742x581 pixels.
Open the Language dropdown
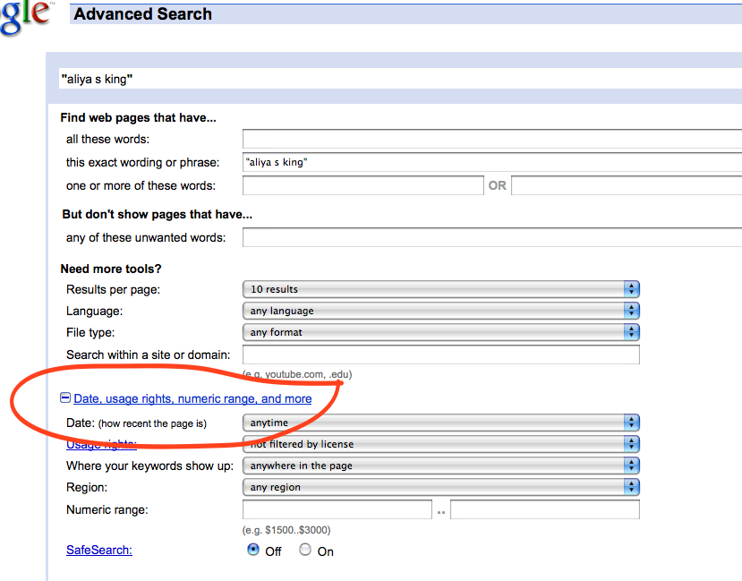pos(440,311)
